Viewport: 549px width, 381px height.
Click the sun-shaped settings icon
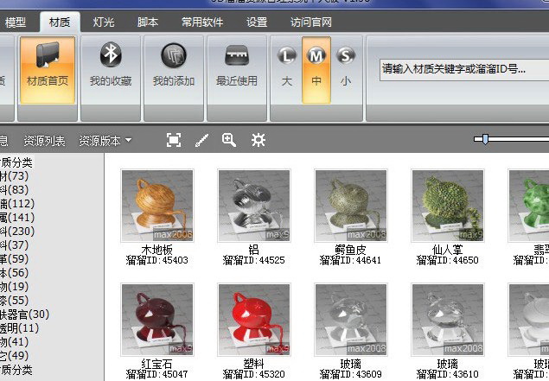point(258,140)
